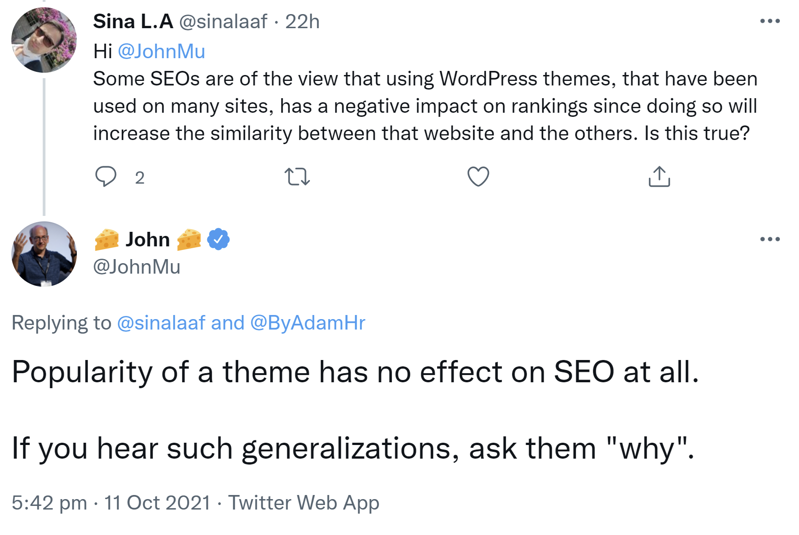Image resolution: width=799 pixels, height=535 pixels.
Task: Click the 22h timestamp on Sina's tweet
Action: [x=303, y=21]
